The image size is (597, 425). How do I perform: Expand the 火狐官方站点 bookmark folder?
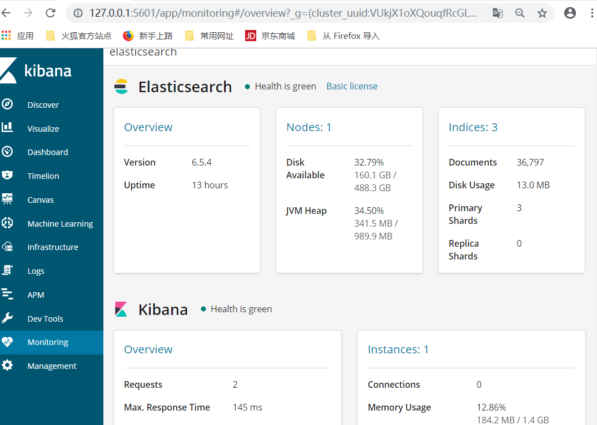tap(78, 36)
